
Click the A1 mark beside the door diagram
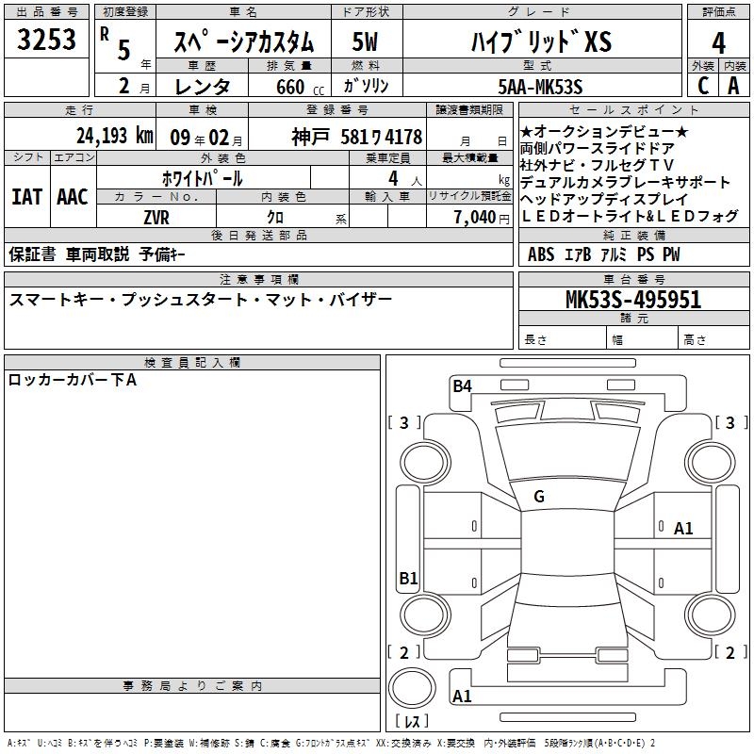tap(682, 529)
